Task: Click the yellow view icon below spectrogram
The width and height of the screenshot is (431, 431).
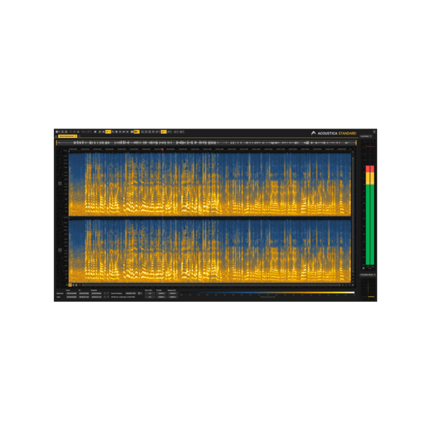Action: tap(70, 285)
